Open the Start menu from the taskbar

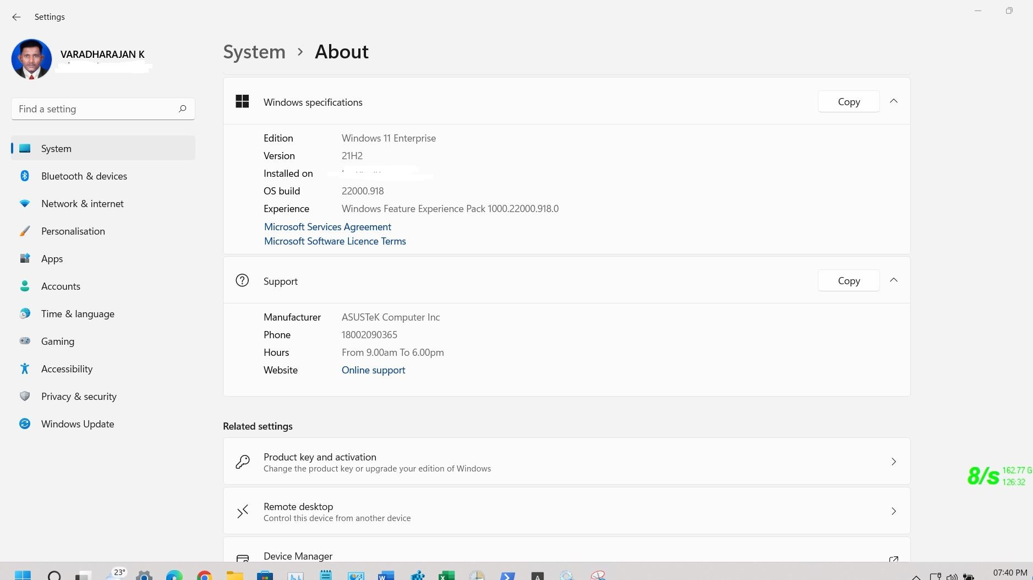tap(23, 576)
